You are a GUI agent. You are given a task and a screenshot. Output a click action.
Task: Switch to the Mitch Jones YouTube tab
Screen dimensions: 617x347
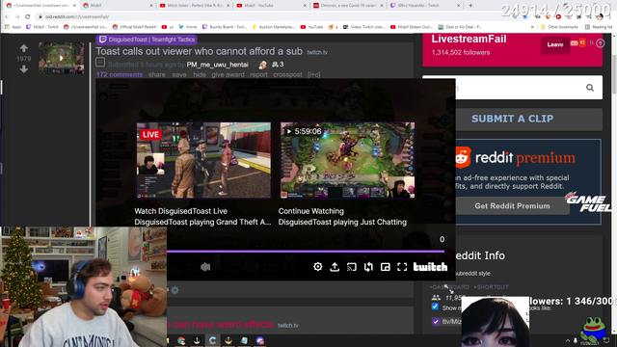click(x=194, y=6)
